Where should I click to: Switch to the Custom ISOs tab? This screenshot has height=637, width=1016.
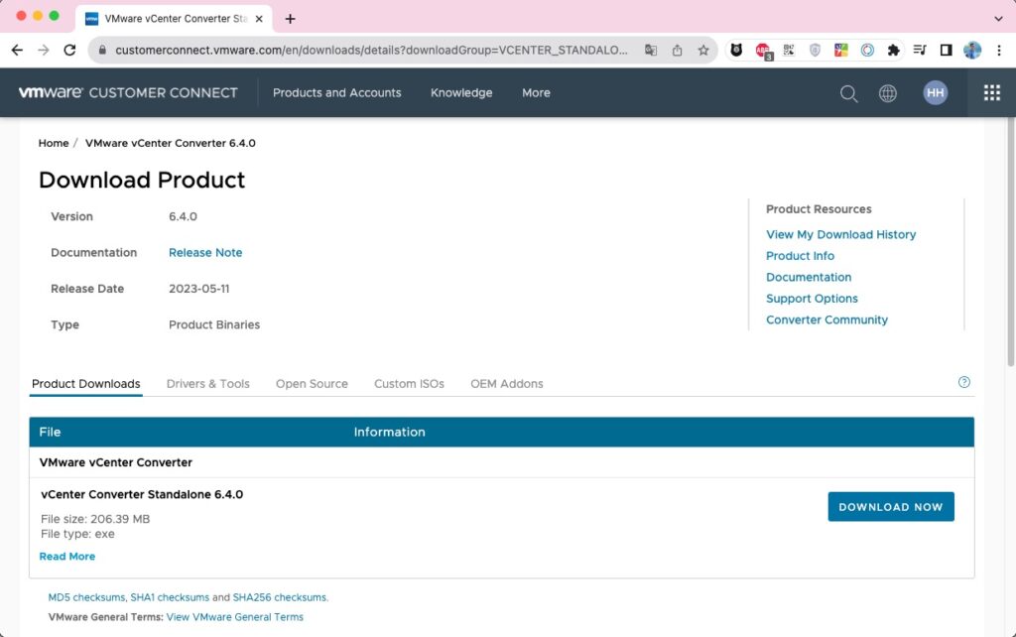pyautogui.click(x=409, y=384)
